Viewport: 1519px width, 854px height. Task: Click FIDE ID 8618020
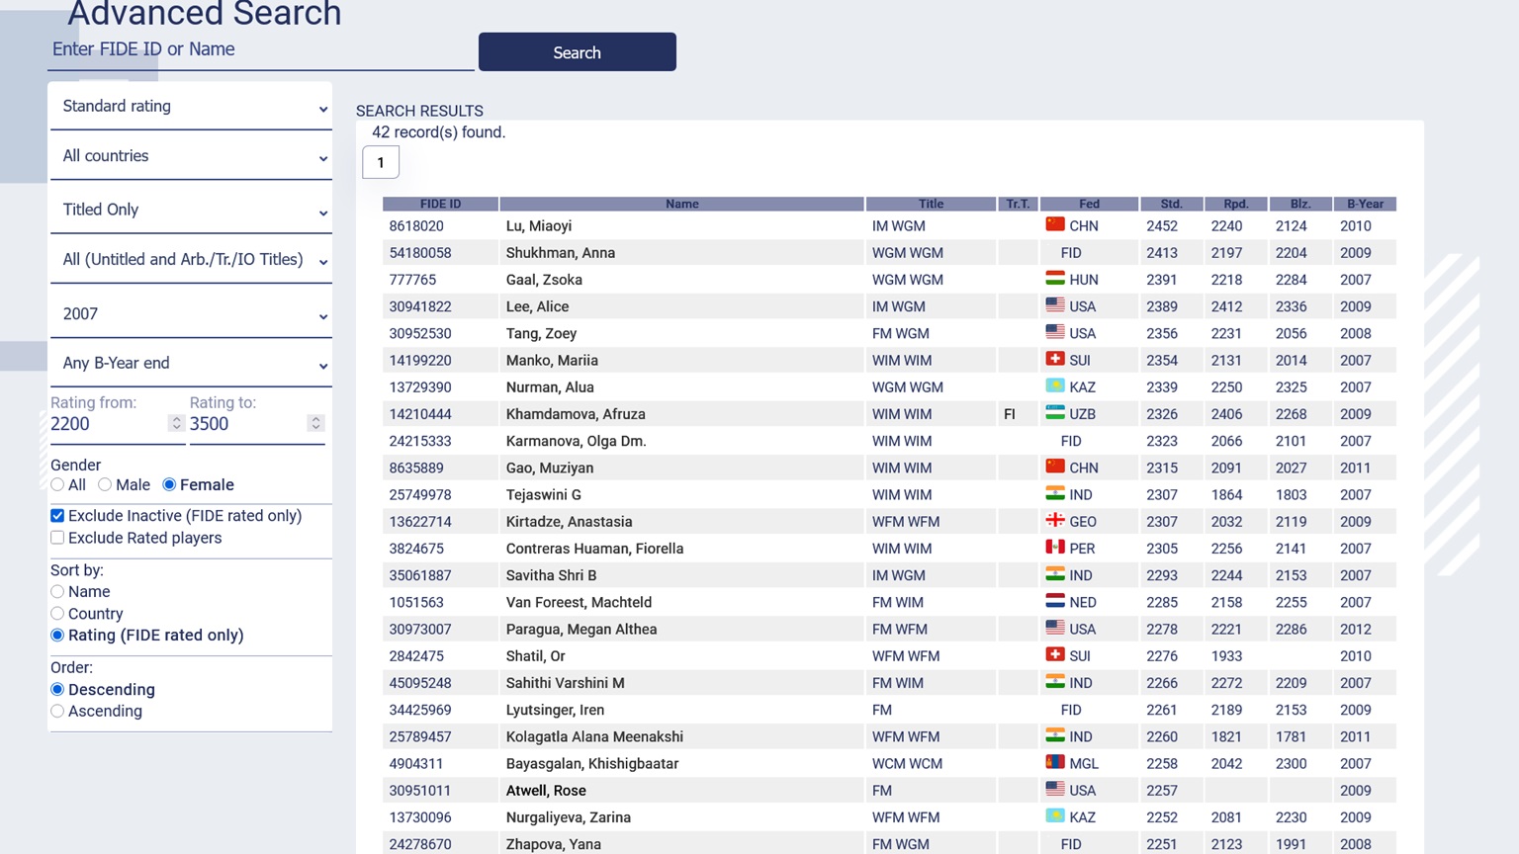416,225
